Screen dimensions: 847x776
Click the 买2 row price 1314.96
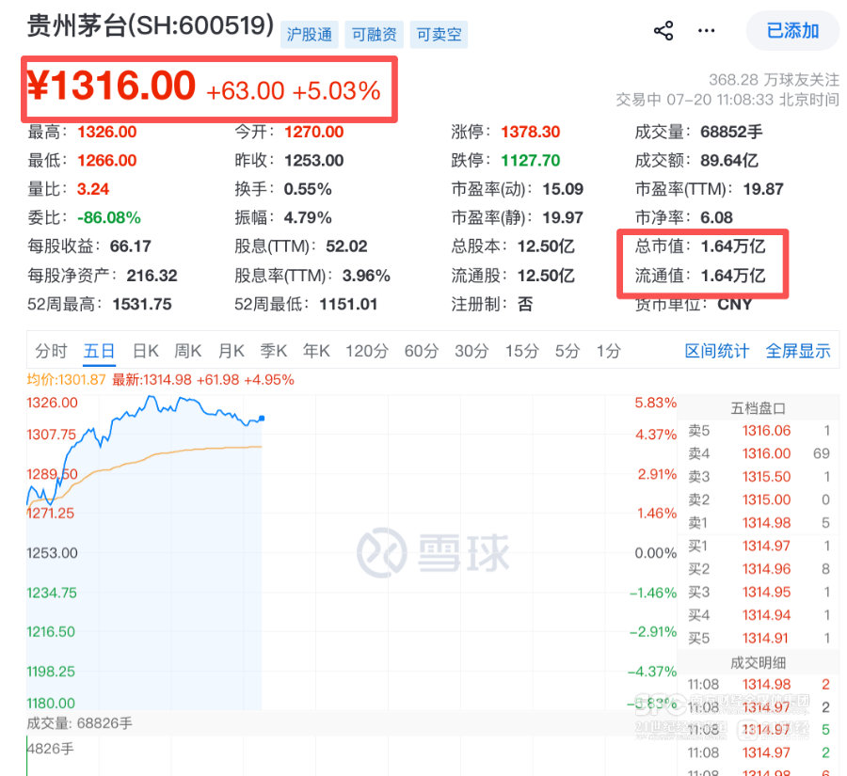(x=766, y=569)
